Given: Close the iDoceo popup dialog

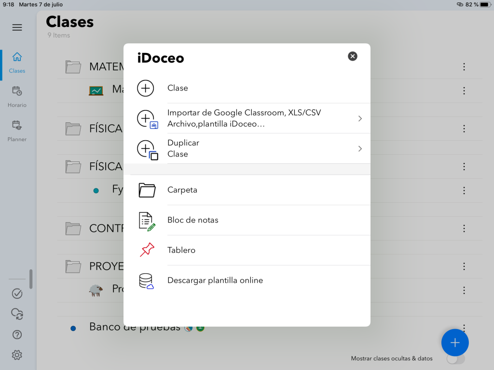Looking at the screenshot, I should coord(353,56).
